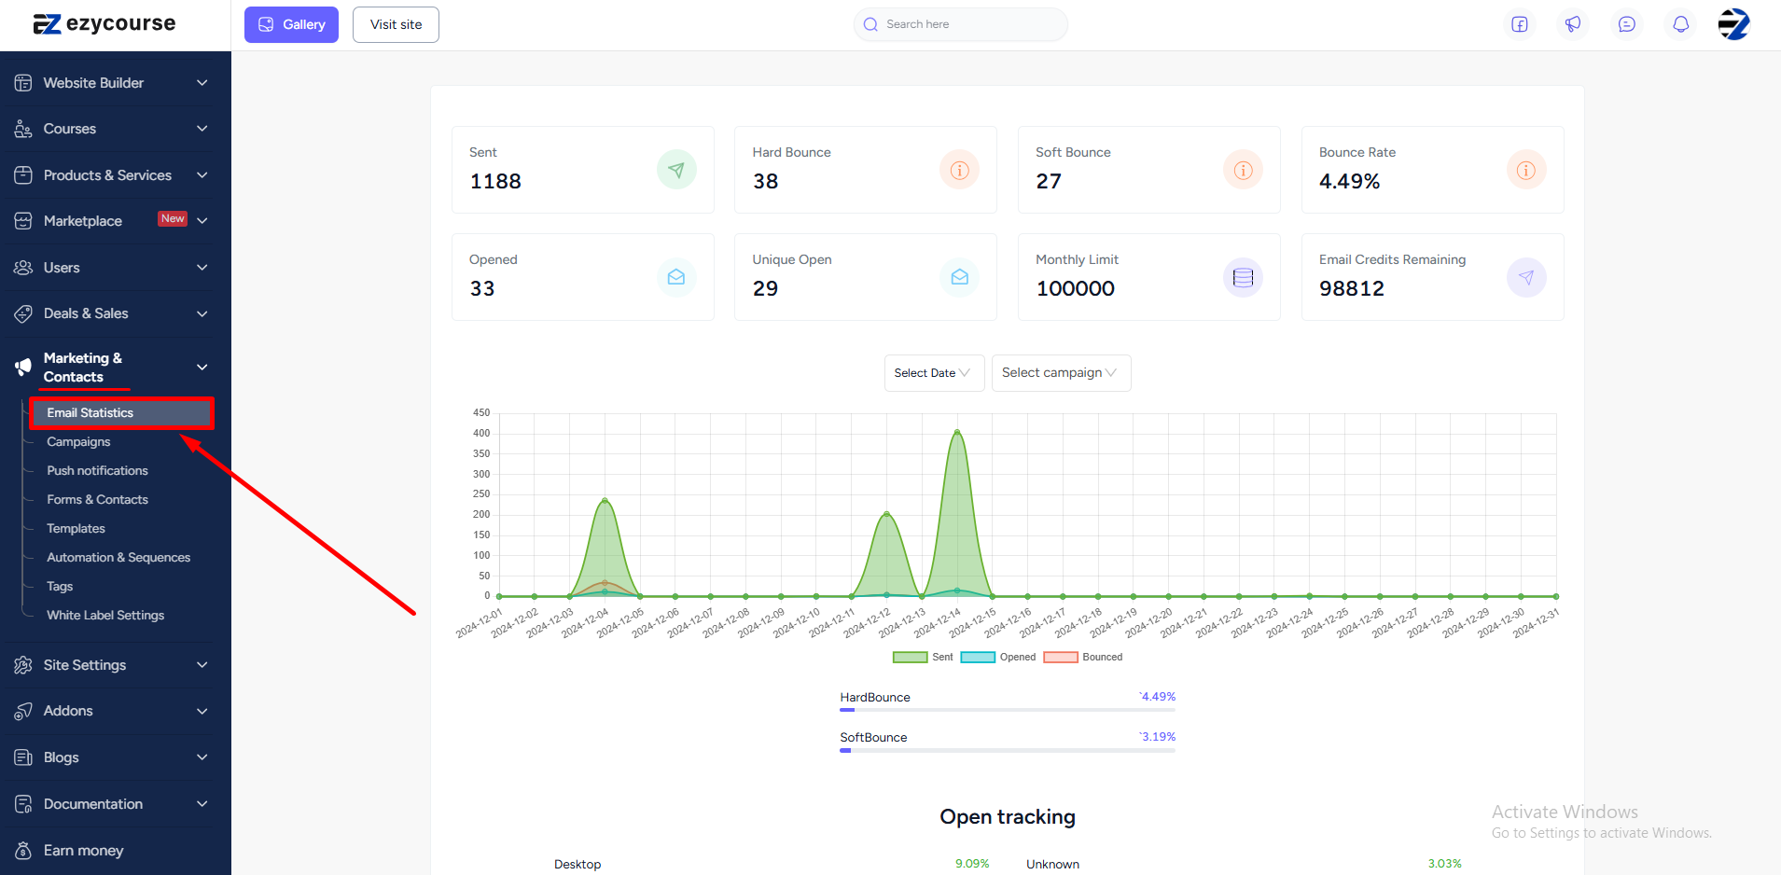Click the megaphone announcements icon
This screenshot has height=875, width=1781.
click(x=1573, y=24)
